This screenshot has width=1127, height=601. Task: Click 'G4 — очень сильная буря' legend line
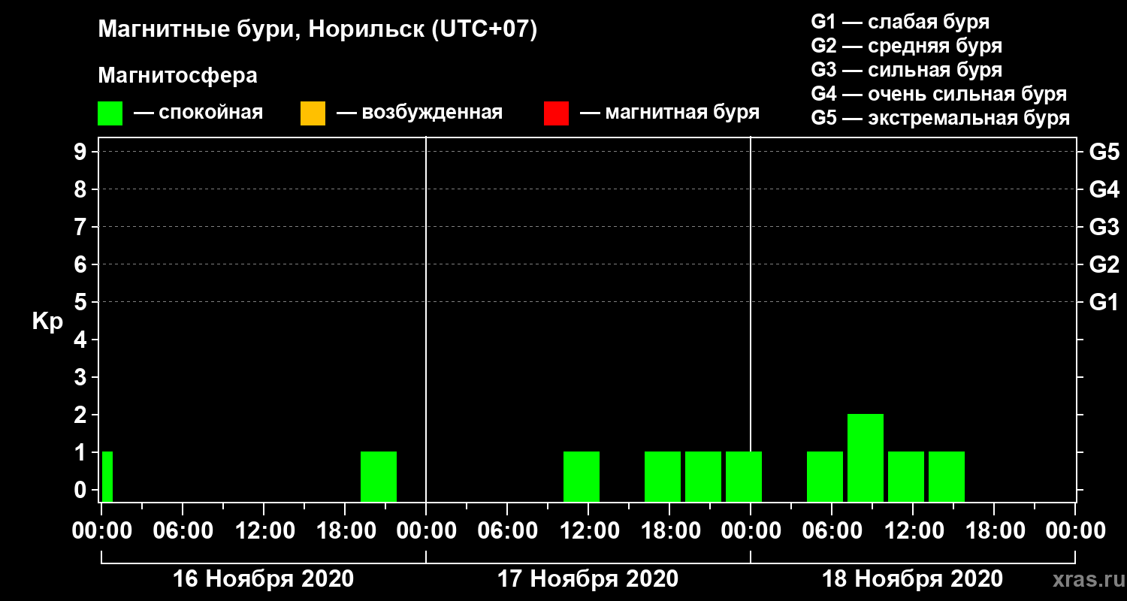point(939,94)
